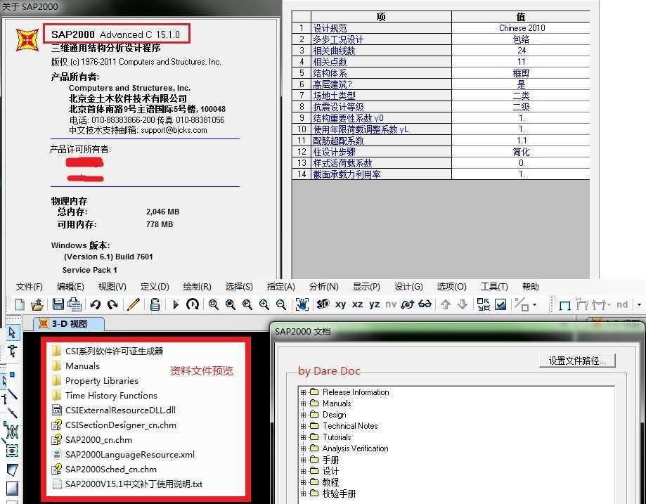Click the Print icon beside Save
Viewport: 646px width, 504px height.
pyautogui.click(x=75, y=304)
